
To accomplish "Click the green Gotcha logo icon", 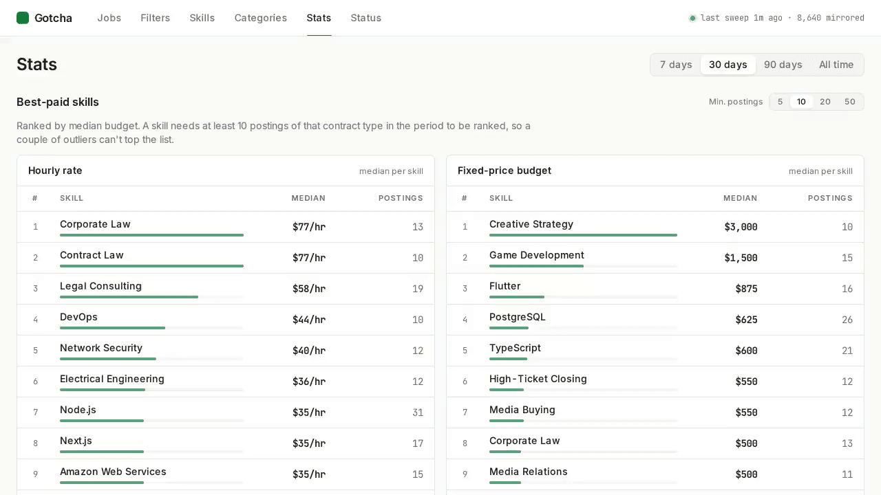I will (x=23, y=18).
